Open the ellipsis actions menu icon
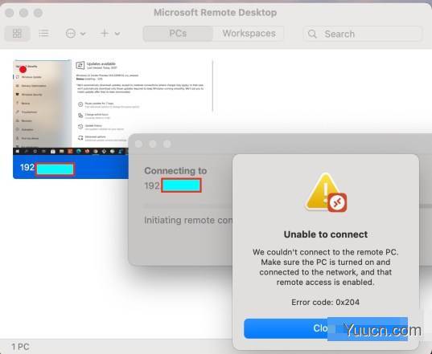This screenshot has width=432, height=354. [71, 34]
